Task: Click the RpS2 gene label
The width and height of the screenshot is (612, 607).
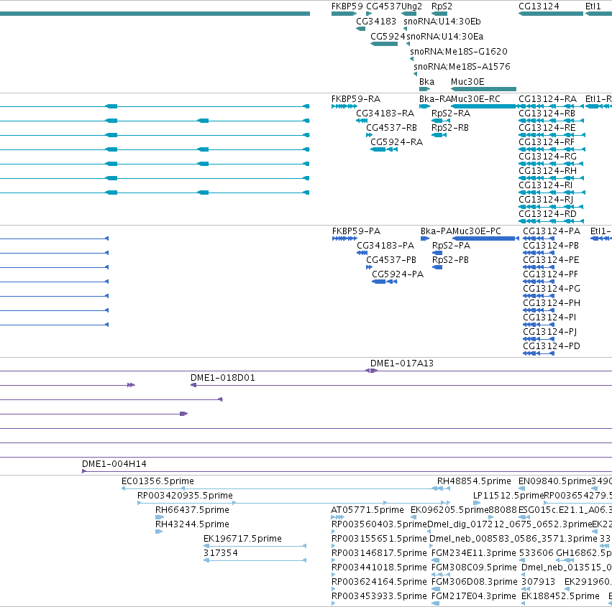Action: [442, 6]
